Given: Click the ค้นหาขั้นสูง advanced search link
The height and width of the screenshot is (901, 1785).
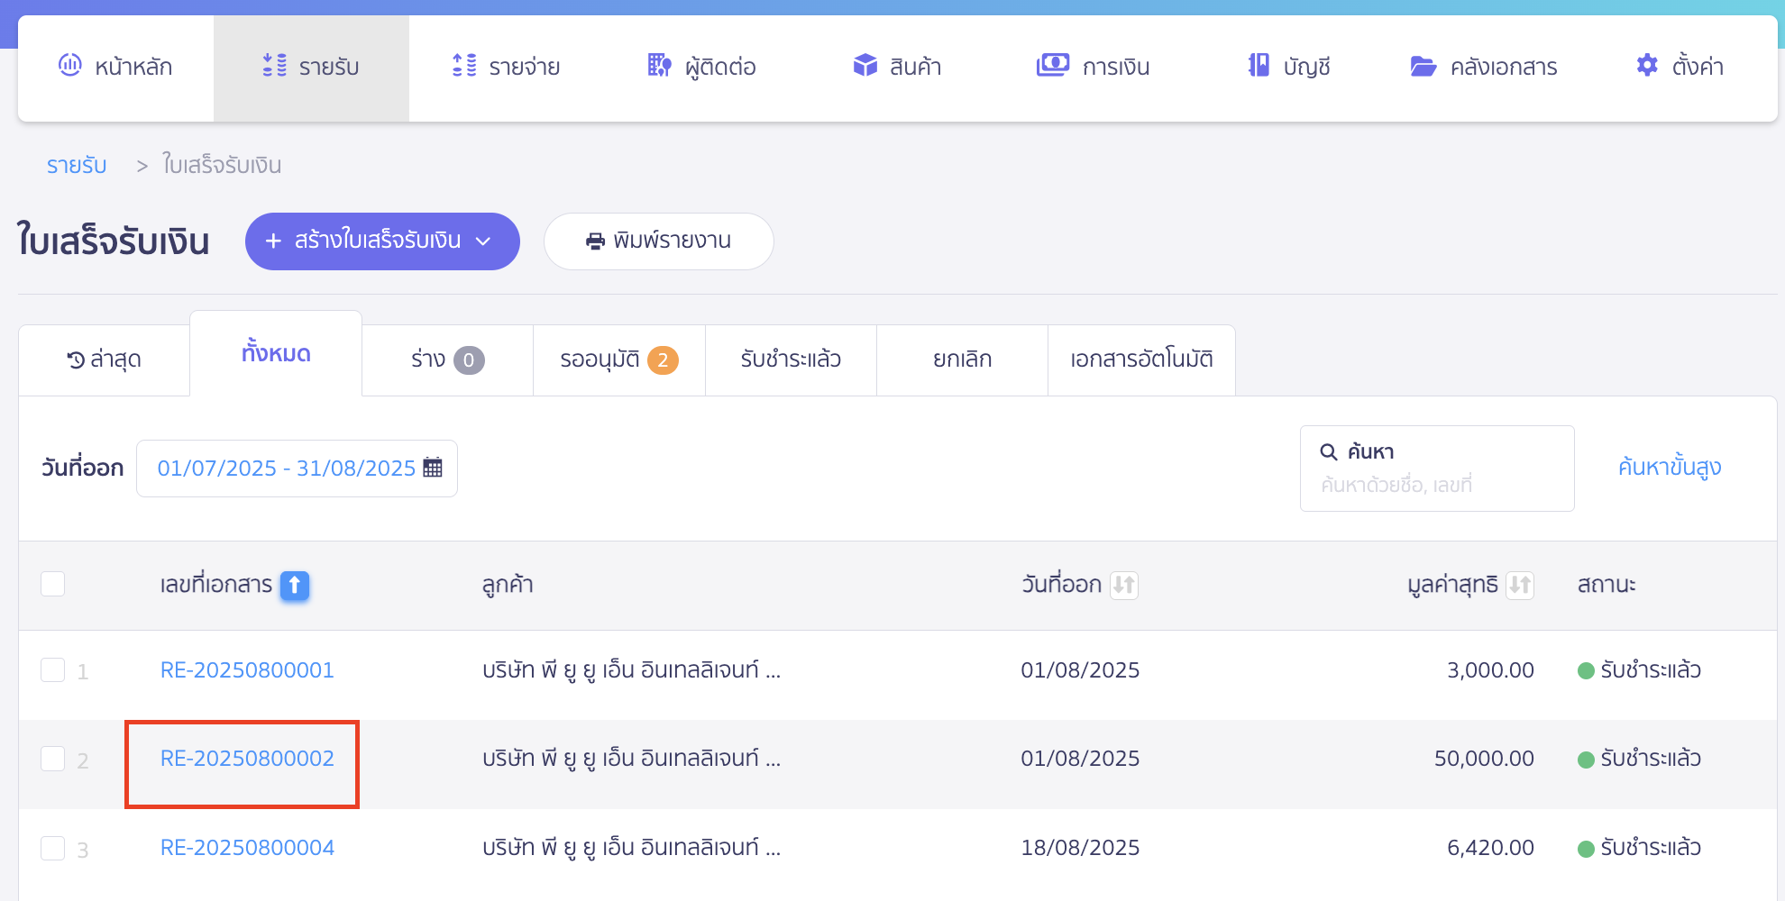Looking at the screenshot, I should click(1669, 468).
